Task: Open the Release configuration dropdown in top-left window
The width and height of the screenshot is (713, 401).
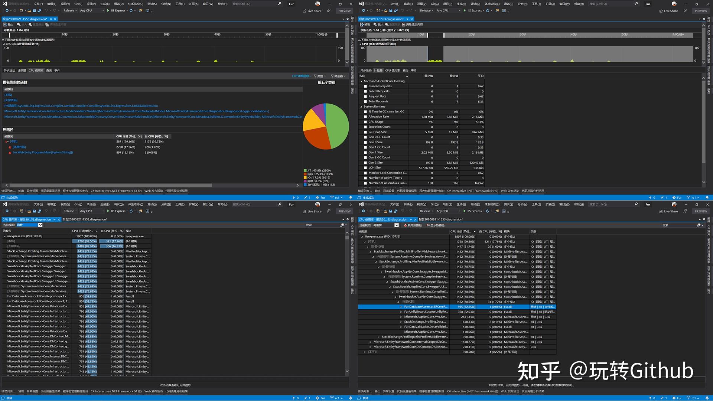Action: (x=70, y=10)
